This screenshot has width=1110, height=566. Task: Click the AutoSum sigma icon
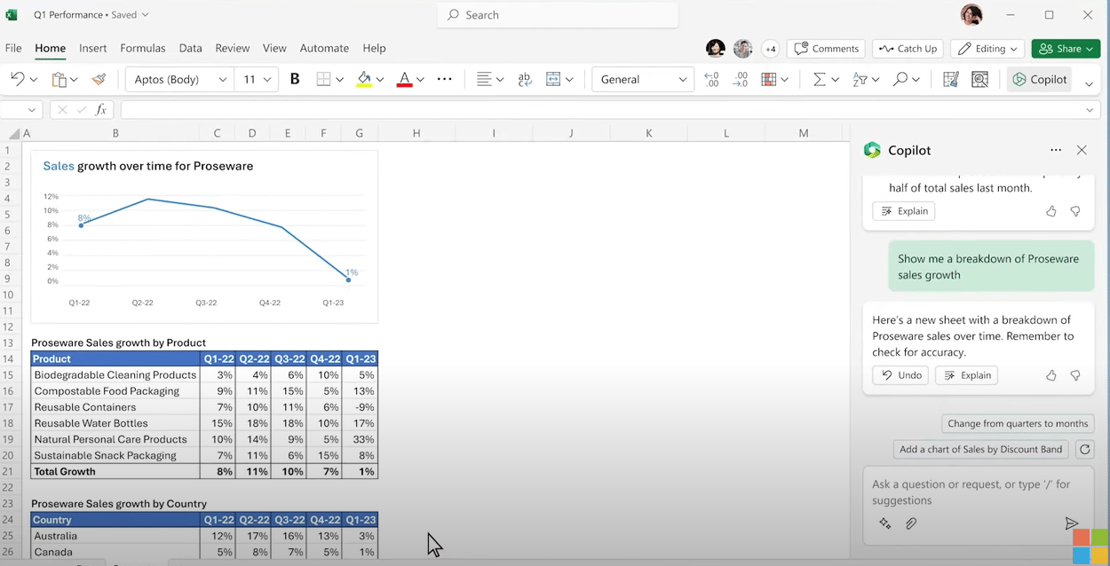pos(820,79)
